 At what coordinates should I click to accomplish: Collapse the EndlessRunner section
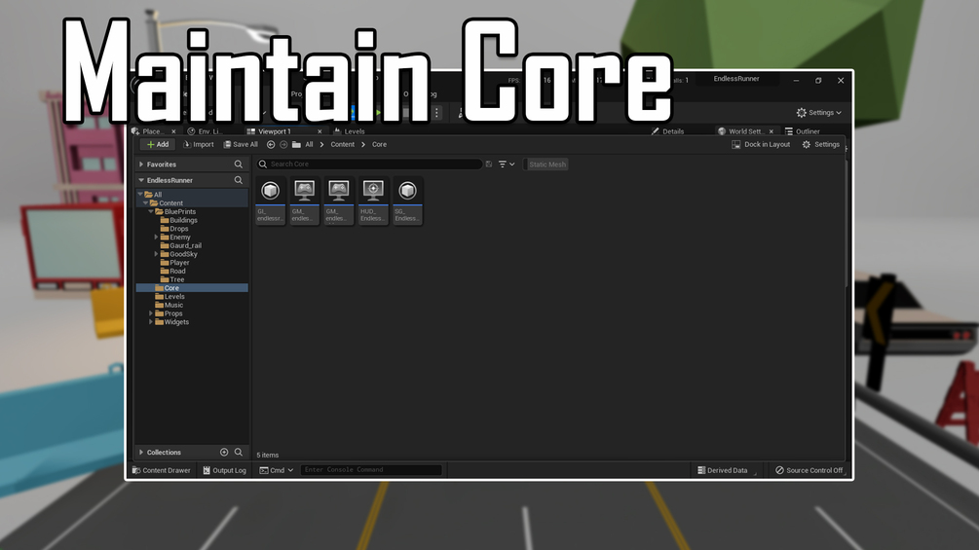coord(141,180)
